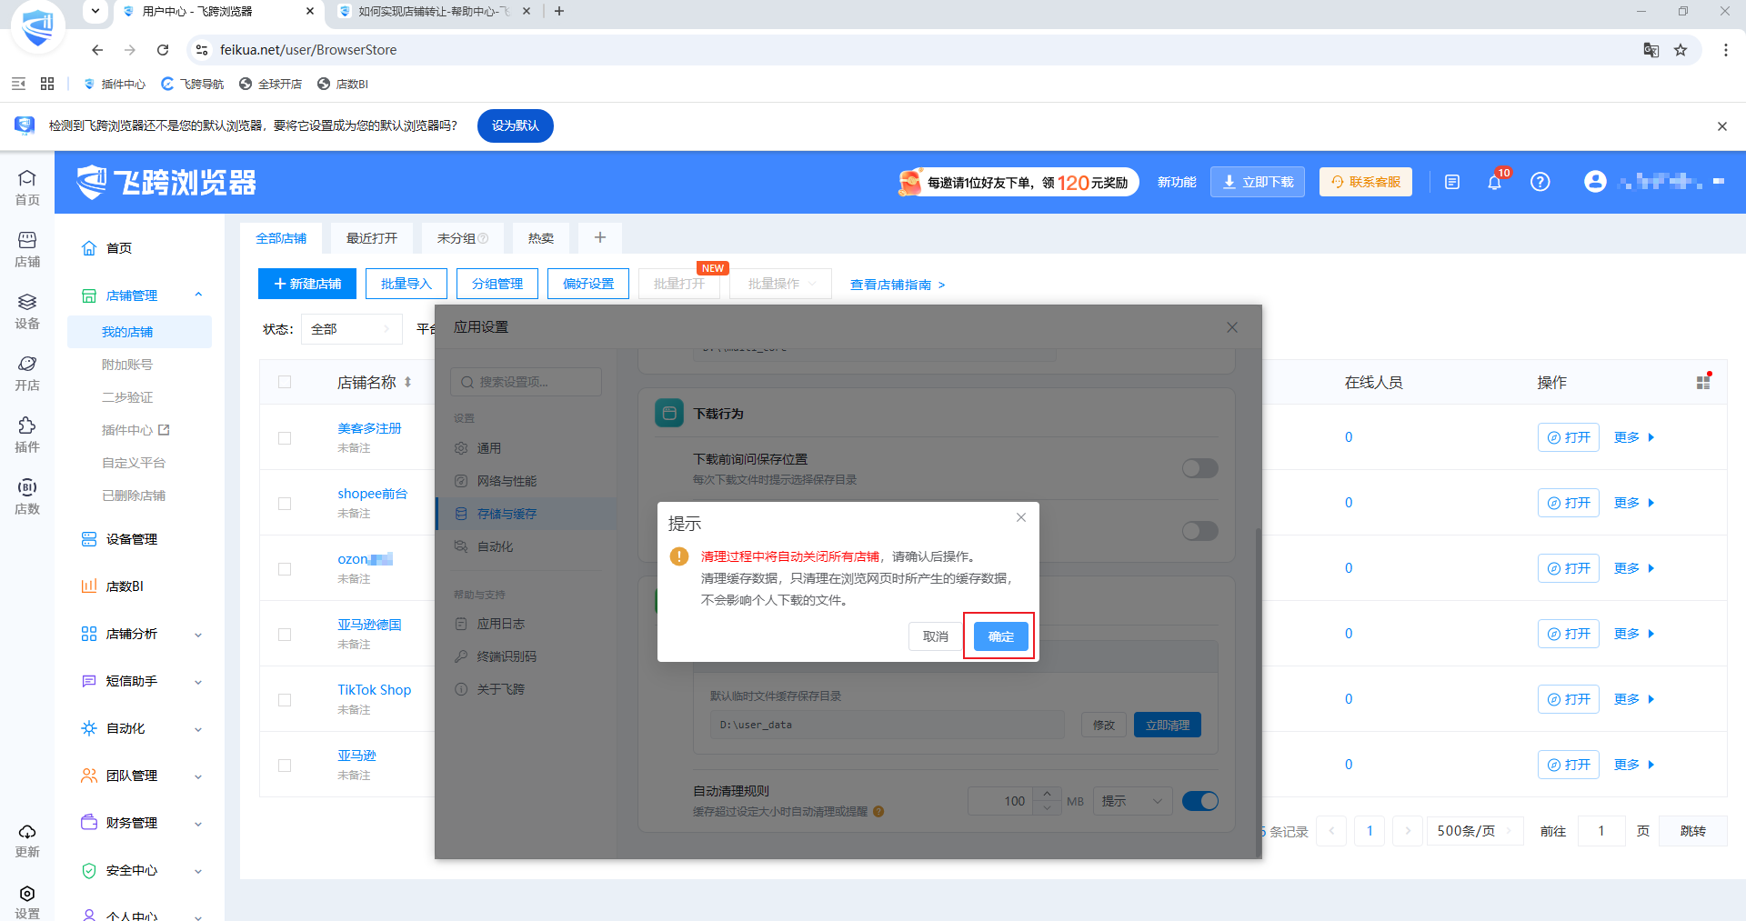Confirm cache clearing with 确定 button
Image resolution: width=1746 pixels, height=921 pixels.
pos(1000,636)
